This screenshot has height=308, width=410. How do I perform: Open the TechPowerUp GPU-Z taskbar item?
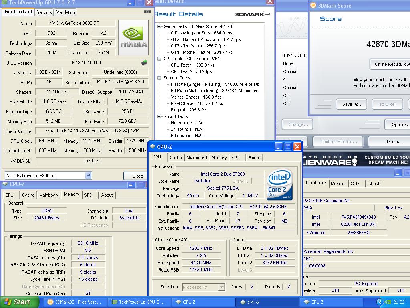coord(139,302)
